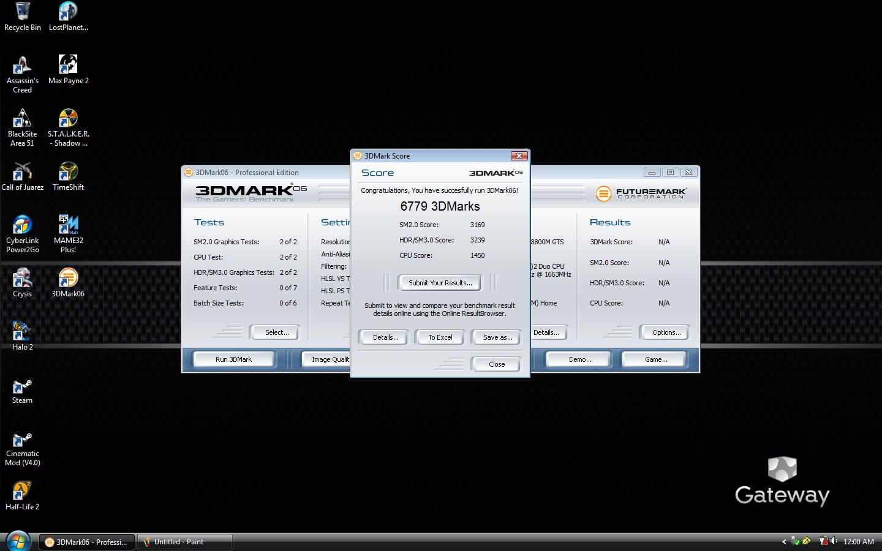
Task: Open the battery power tray icon
Action: (823, 541)
